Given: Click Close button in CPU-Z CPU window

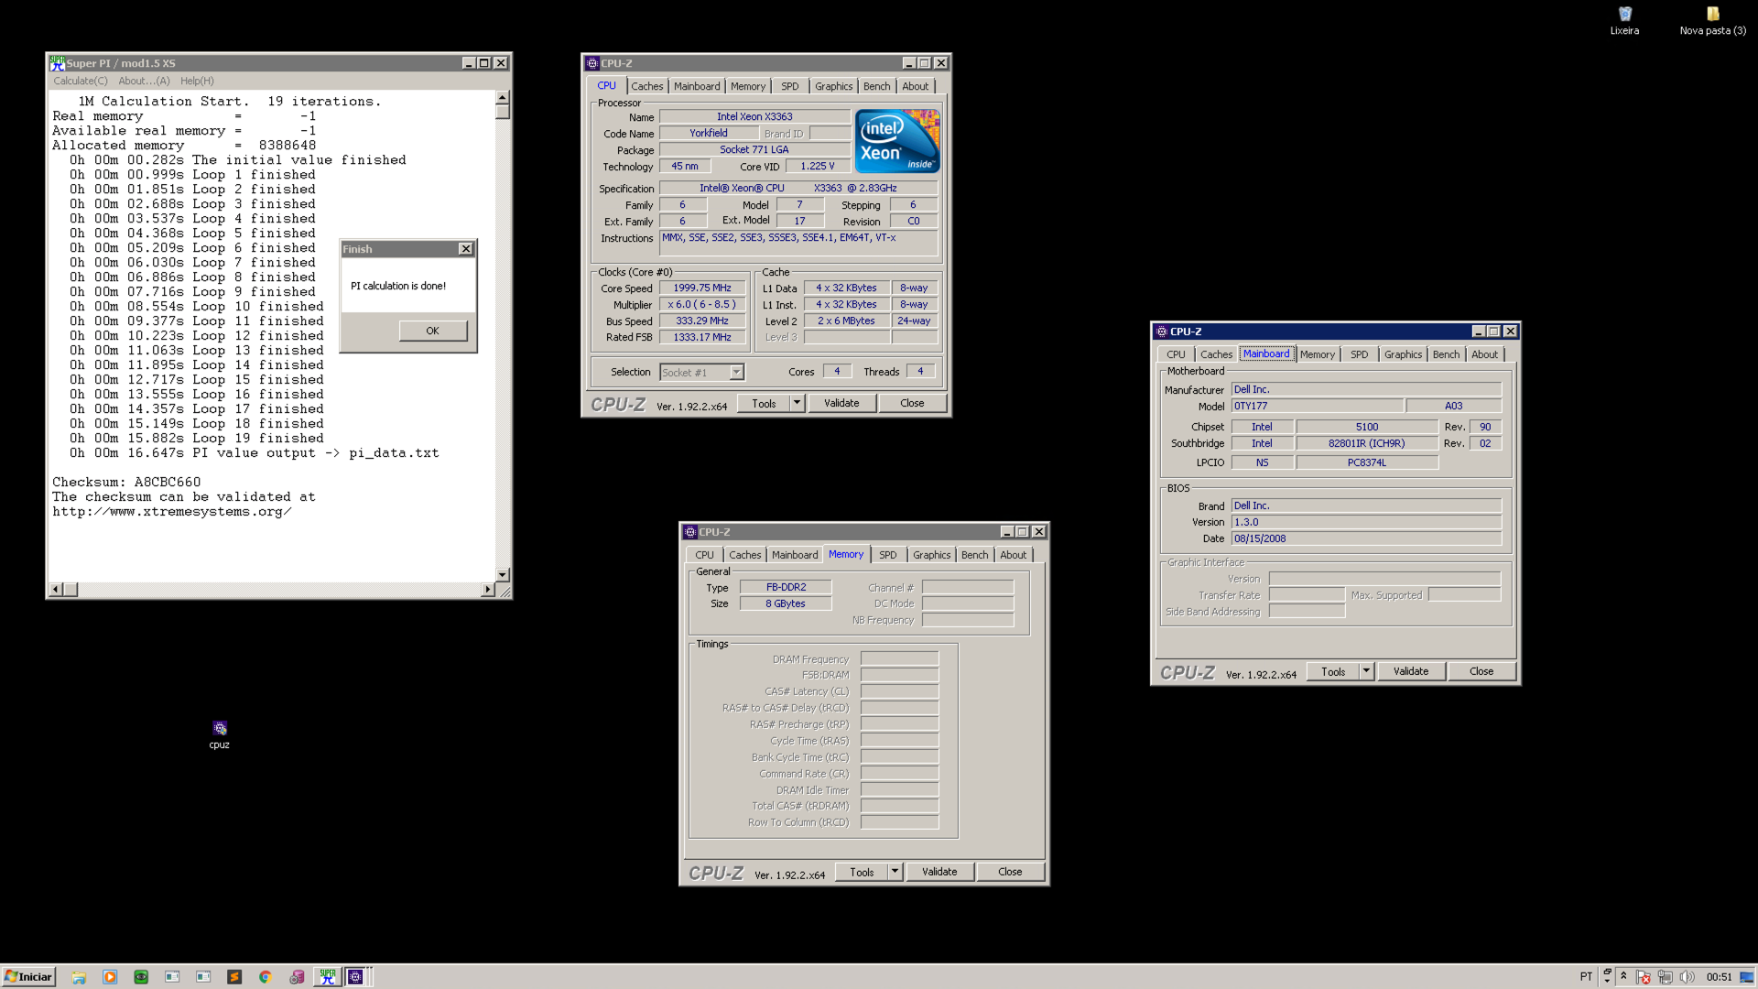Looking at the screenshot, I should [x=912, y=404].
